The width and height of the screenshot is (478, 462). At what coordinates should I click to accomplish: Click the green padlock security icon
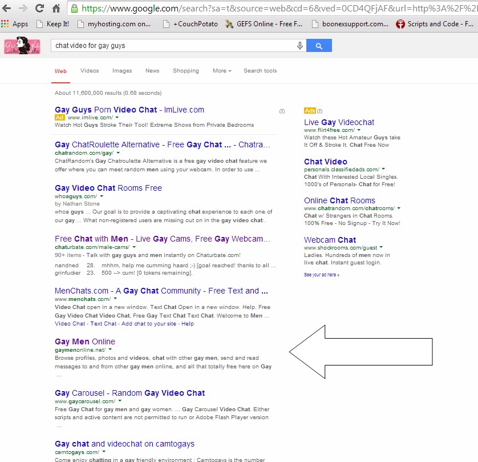74,8
